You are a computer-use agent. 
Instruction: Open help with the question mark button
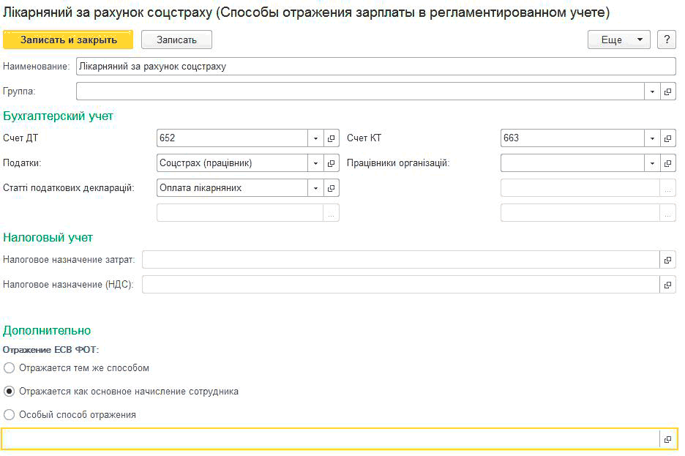[667, 40]
